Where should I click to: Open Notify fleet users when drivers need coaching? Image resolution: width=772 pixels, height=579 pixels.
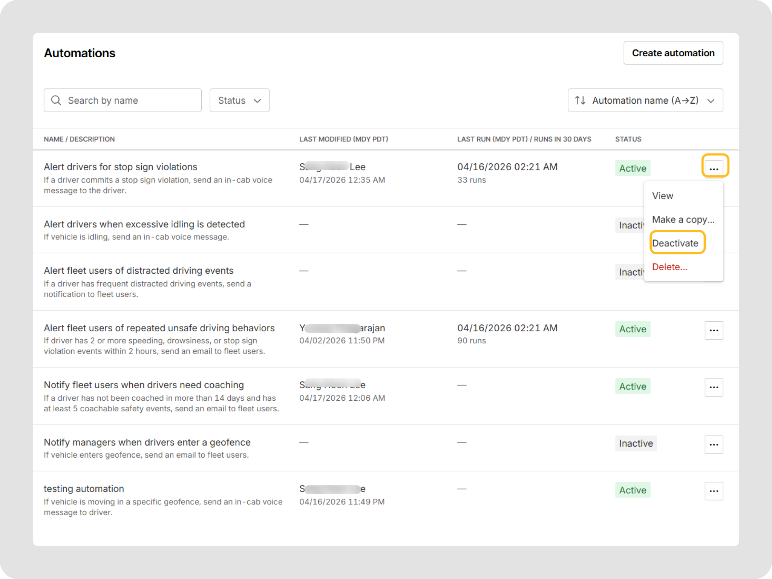(144, 385)
